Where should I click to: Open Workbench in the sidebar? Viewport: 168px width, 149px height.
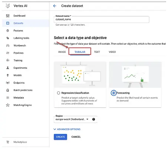point(26,45)
